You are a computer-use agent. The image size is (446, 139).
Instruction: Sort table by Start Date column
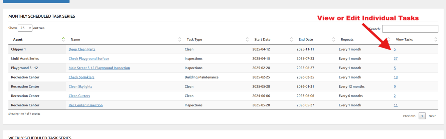[272, 39]
